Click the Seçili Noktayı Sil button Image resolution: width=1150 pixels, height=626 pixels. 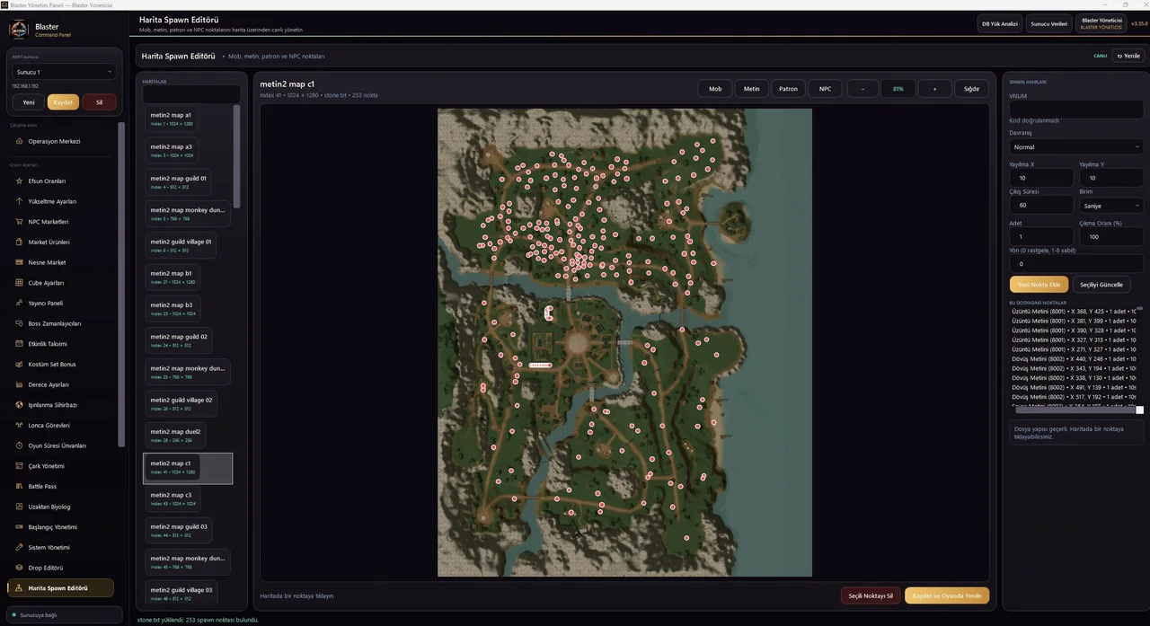[x=871, y=595]
